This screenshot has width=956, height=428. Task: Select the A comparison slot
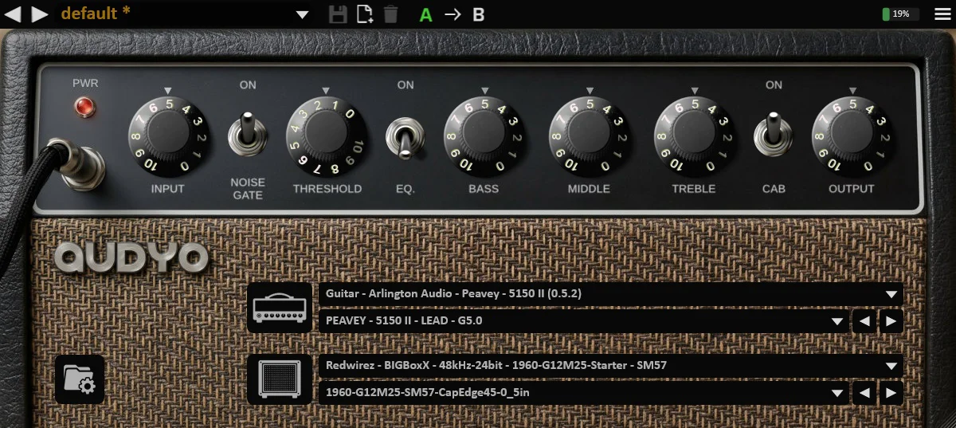[x=426, y=14]
